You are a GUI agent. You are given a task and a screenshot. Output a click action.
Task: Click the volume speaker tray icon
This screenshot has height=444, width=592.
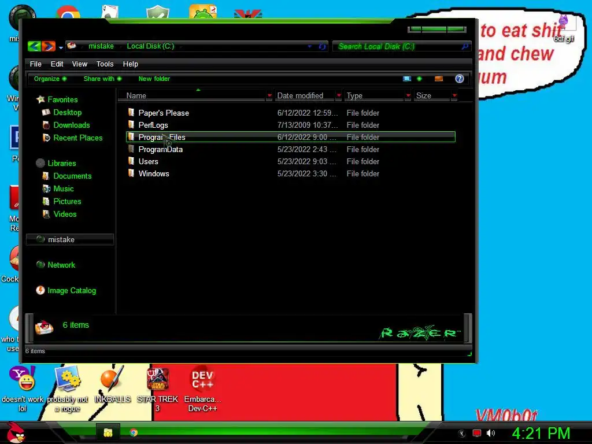tap(491, 433)
